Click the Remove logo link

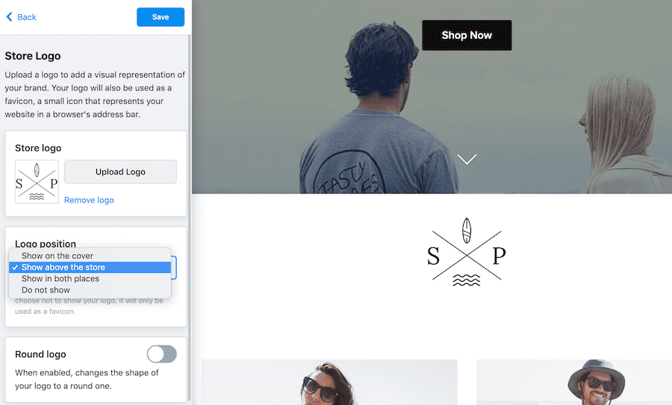[89, 200]
